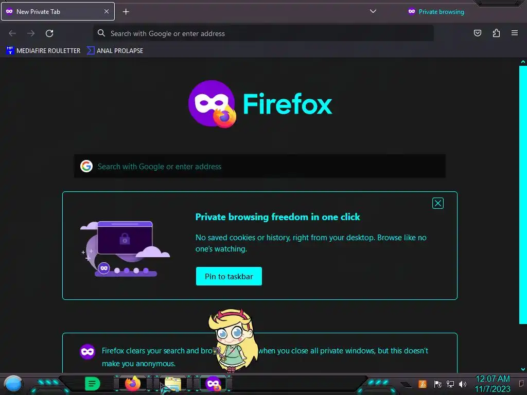Click the purple mask icon in info card

click(x=87, y=352)
